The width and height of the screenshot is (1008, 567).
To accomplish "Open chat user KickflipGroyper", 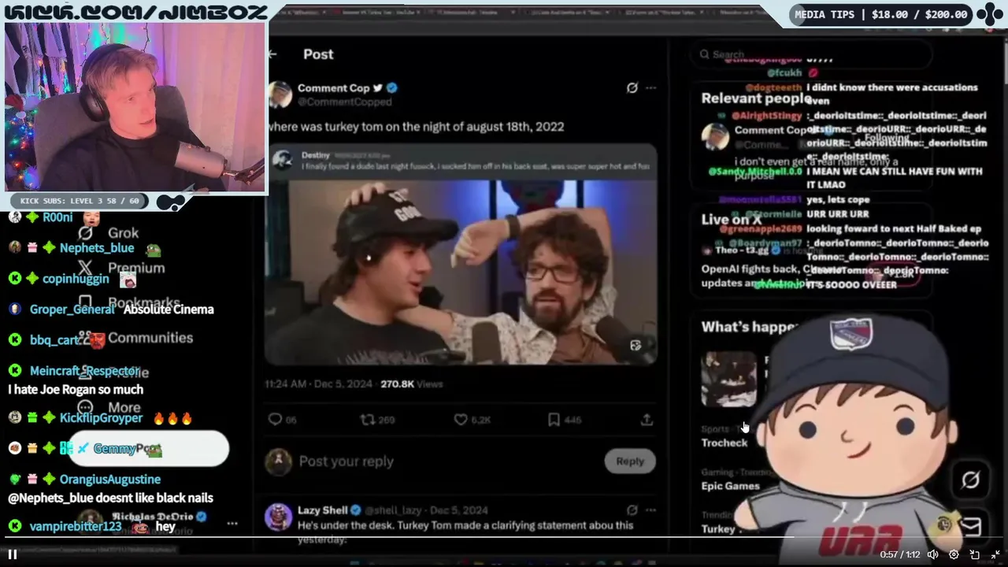I will [101, 418].
